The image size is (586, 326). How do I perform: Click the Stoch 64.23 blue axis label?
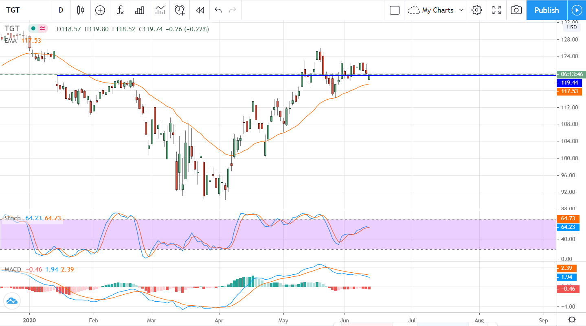click(x=569, y=227)
